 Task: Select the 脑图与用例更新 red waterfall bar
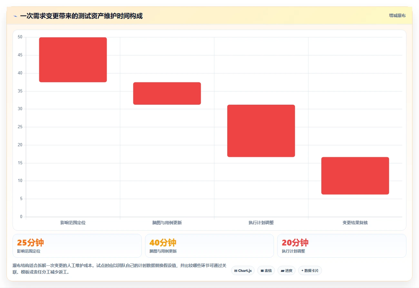coord(167,93)
